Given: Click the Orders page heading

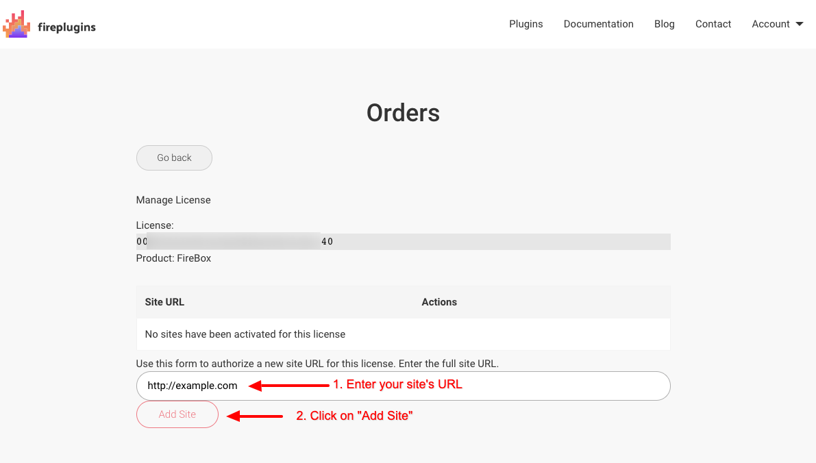Looking at the screenshot, I should 404,113.
